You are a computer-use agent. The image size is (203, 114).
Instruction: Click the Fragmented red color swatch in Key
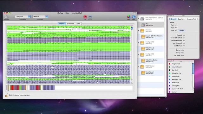(x=169, y=64)
